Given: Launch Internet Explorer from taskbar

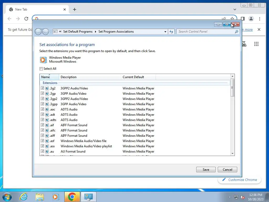Looking at the screenshot, I should pyautogui.click(x=23, y=197).
